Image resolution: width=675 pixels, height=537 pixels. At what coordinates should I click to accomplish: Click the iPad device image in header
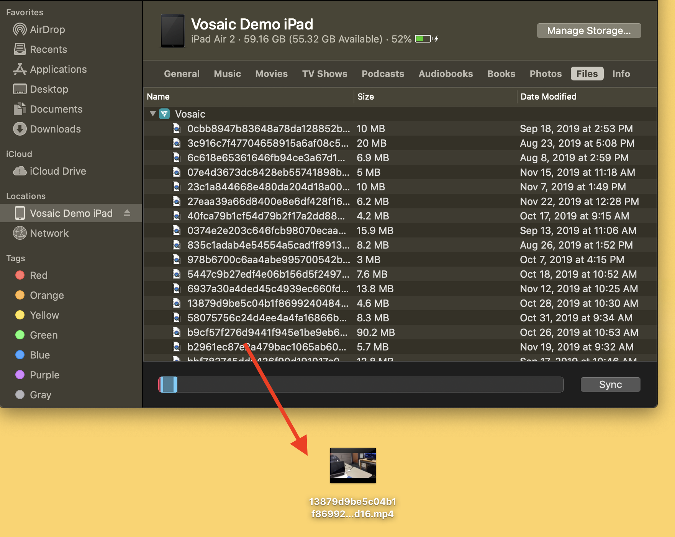pyautogui.click(x=172, y=31)
